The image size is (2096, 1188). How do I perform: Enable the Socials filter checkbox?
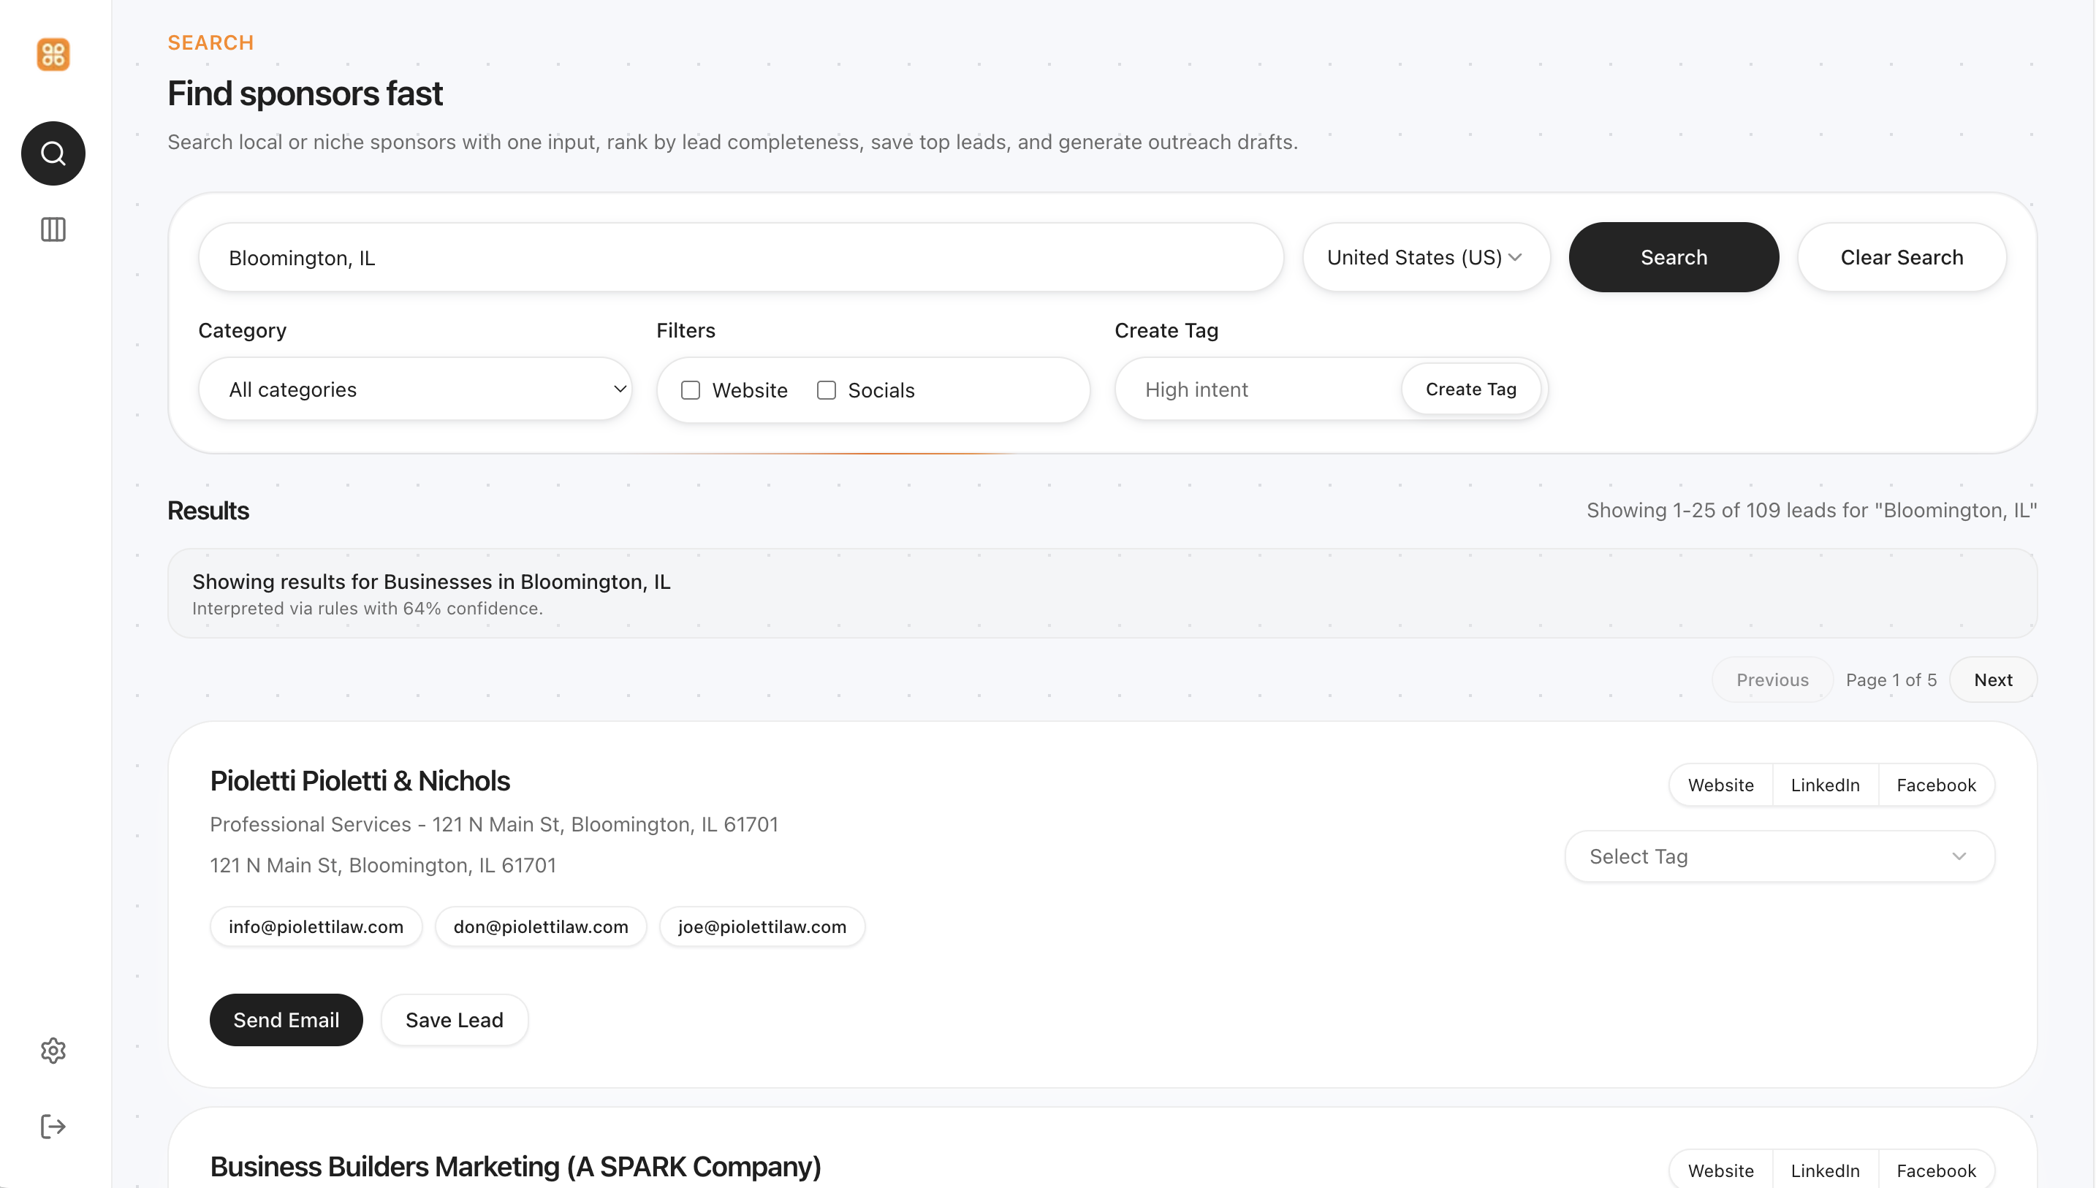[x=826, y=390]
